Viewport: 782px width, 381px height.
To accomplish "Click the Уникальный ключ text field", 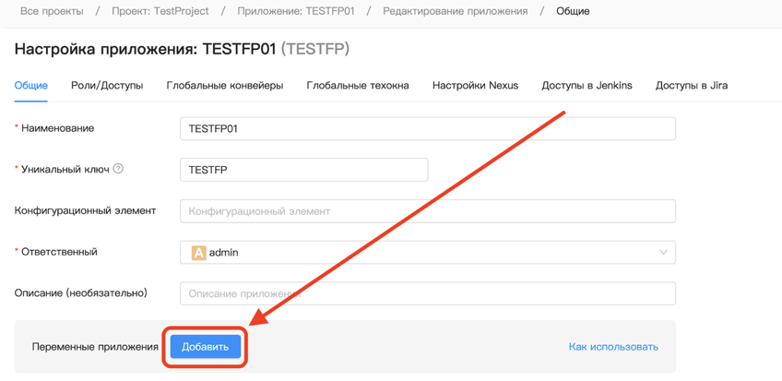I will point(303,170).
